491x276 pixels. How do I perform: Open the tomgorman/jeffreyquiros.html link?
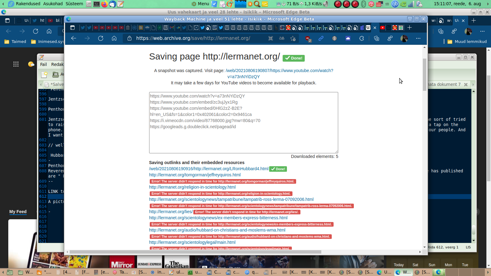tap(195, 175)
